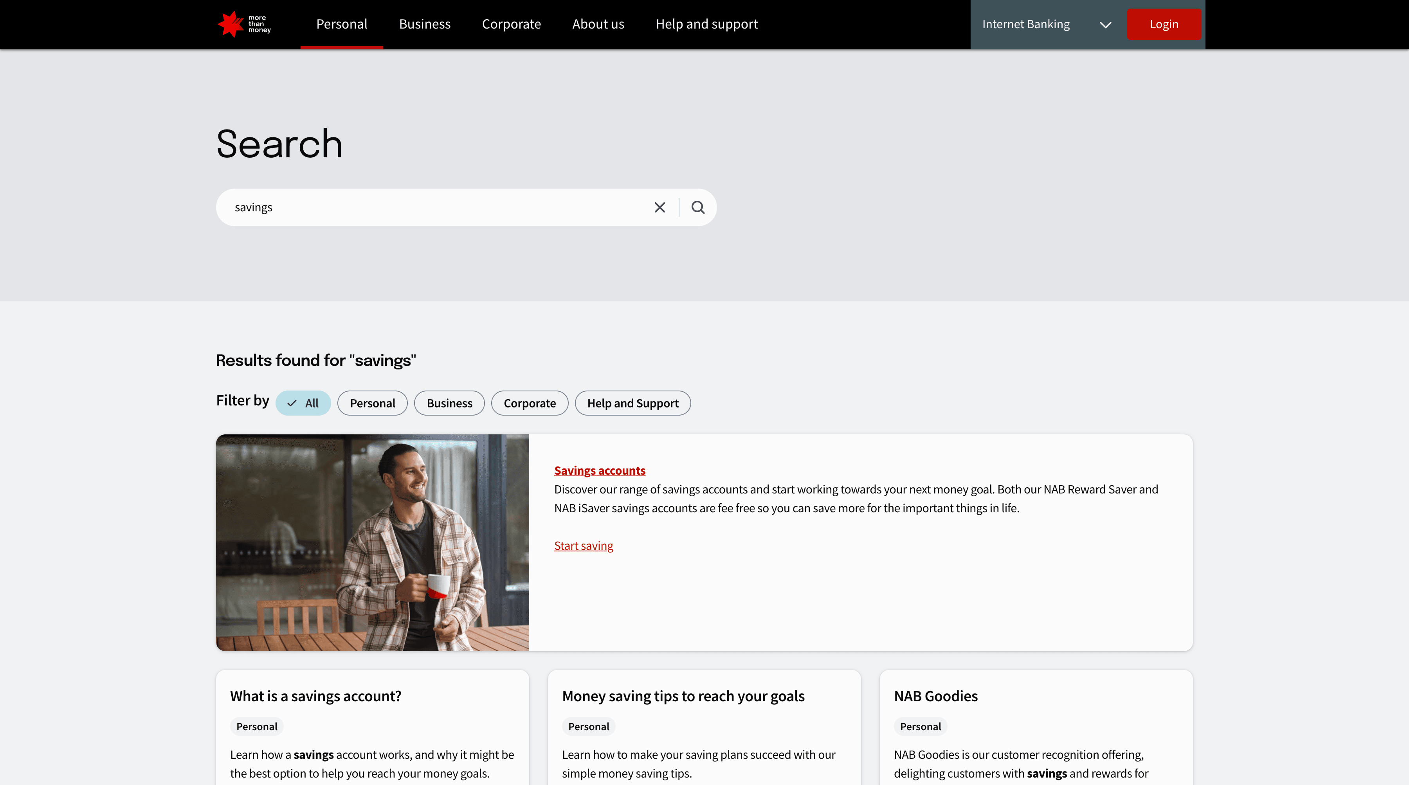Screen dimensions: 1409x785
Task: Filter results by Help and Support
Action: point(633,403)
